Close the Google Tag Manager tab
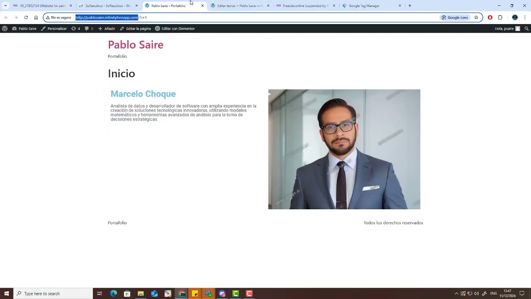Viewport: 531px width, 299px height. coord(400,6)
